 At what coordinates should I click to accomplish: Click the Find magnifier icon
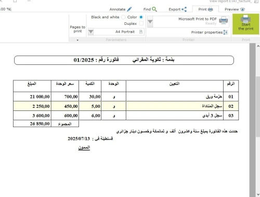point(154,9)
